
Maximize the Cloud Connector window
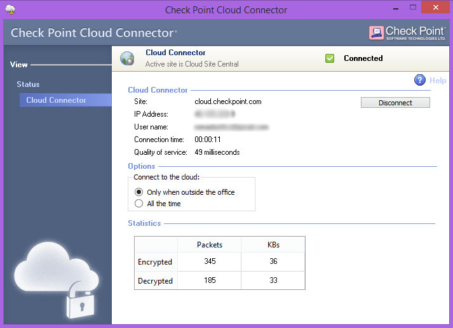tap(413, 8)
